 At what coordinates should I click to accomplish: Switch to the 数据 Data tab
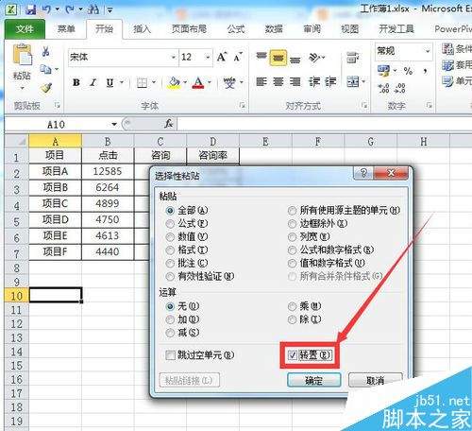274,29
